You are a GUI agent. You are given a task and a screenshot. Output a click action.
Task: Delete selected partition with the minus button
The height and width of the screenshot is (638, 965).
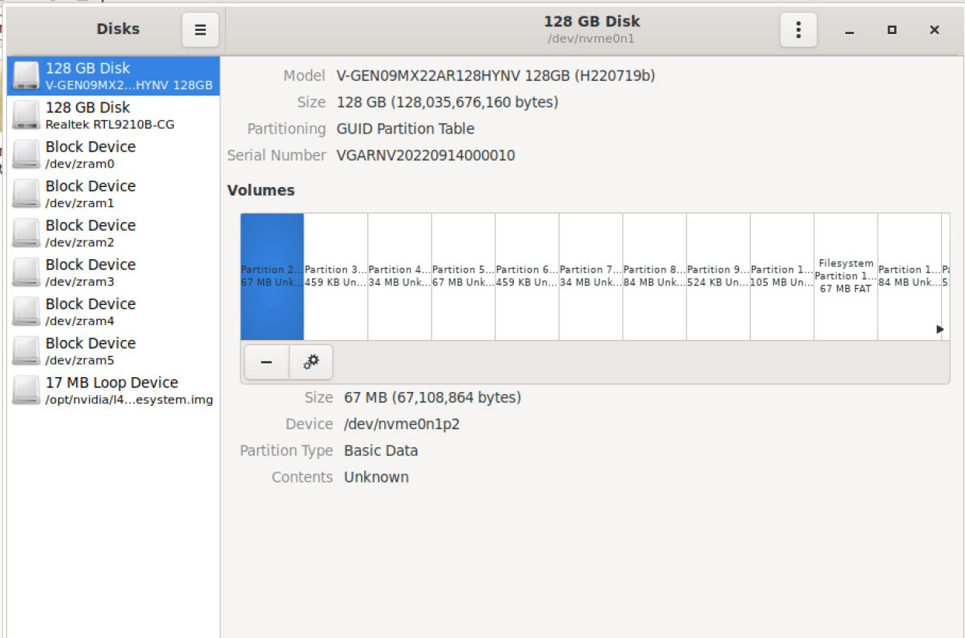click(x=266, y=362)
